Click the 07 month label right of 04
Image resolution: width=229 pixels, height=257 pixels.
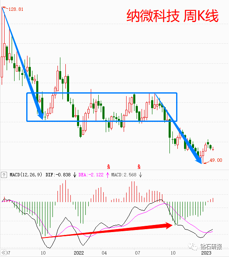[137, 253]
